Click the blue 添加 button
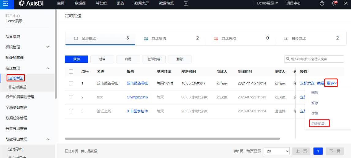This screenshot has height=158, width=351. (77, 59)
